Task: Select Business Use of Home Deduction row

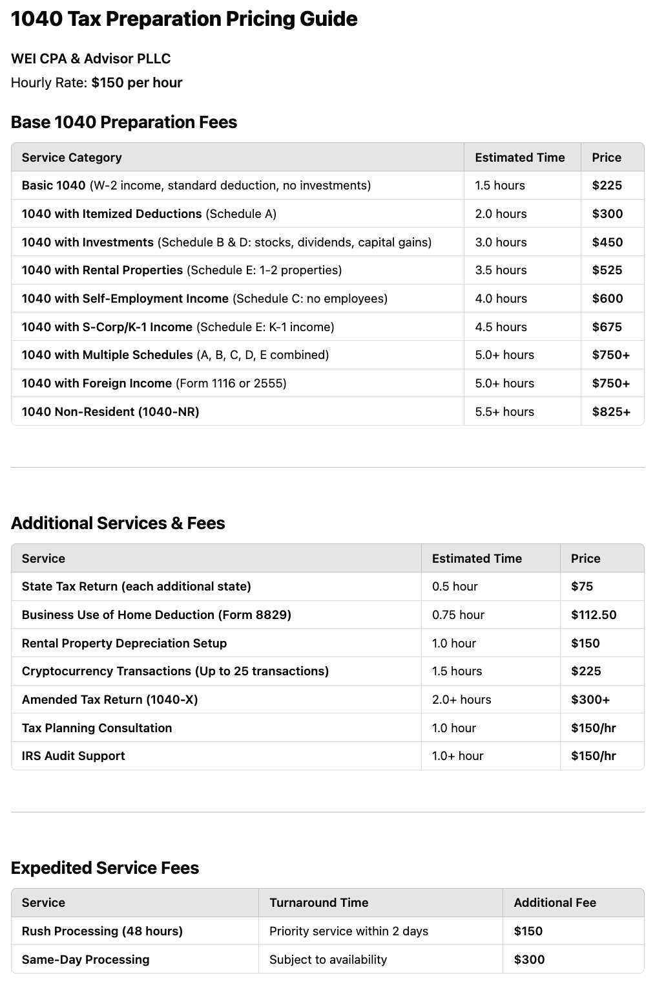Action: pyautogui.click(x=327, y=614)
